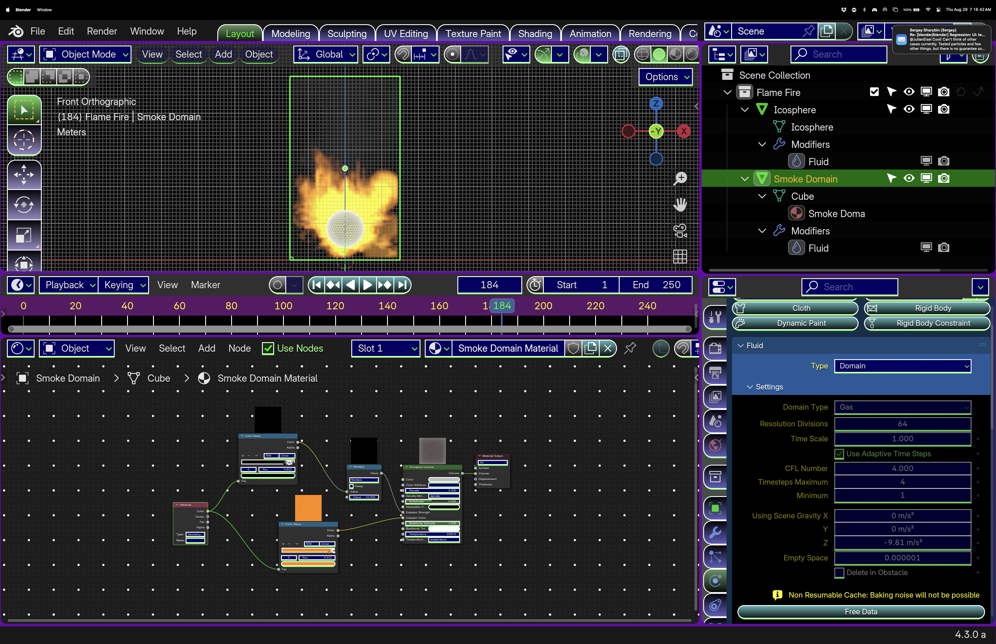Play animation in reverse
The height and width of the screenshot is (644, 996).
pyautogui.click(x=350, y=285)
